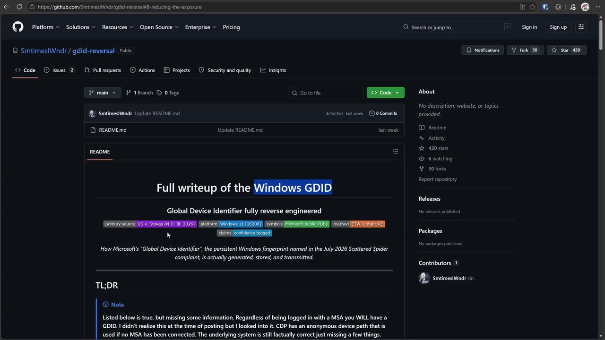
Task: Expand the main branch dropdown
Action: (103, 93)
